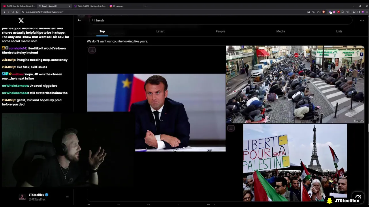Click chat username cornholio14
Image resolution: width=369 pixels, height=207 pixels.
(17, 48)
